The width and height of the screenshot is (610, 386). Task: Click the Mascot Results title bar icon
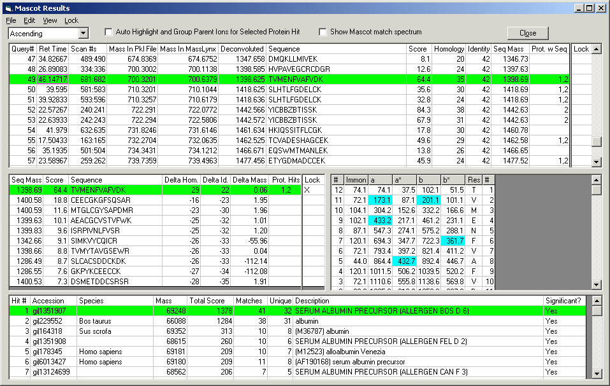[8, 8]
